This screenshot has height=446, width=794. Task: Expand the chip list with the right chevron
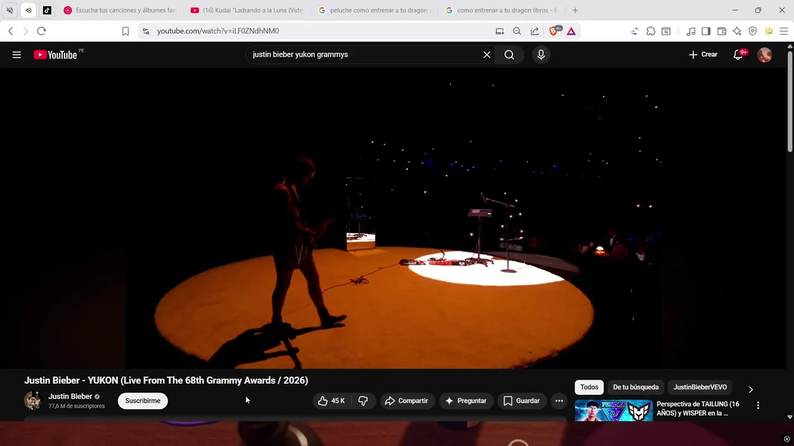(x=751, y=390)
